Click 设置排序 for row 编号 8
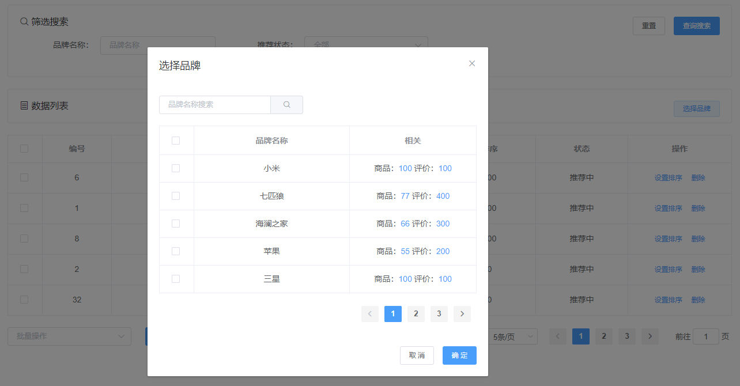 tap(668, 239)
